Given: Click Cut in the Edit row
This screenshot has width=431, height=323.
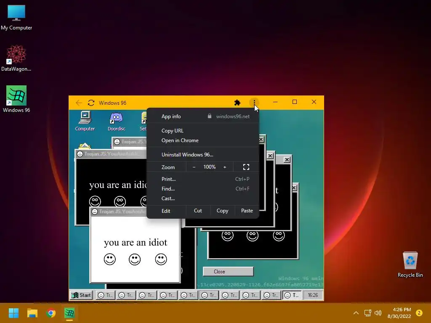Looking at the screenshot, I should [198, 211].
